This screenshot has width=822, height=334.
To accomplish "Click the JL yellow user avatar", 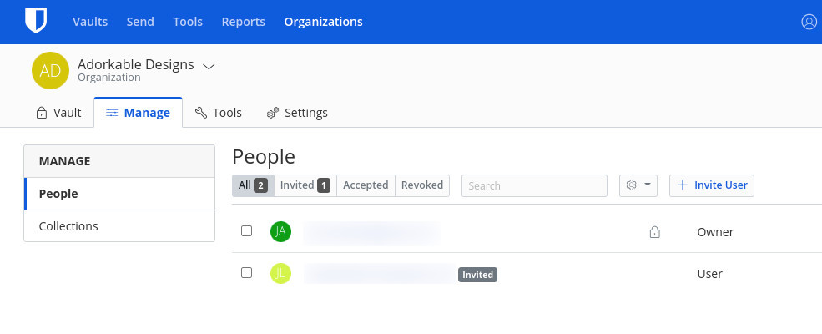I will coord(280,273).
